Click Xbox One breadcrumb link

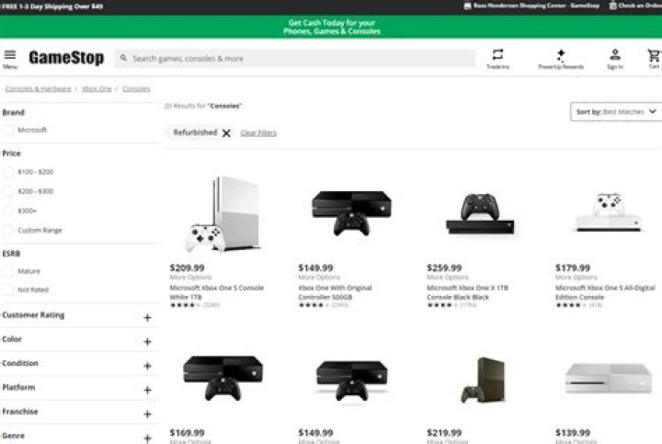[x=97, y=88]
